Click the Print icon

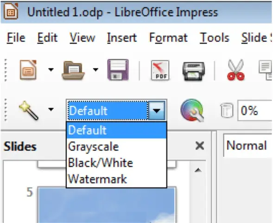(x=193, y=71)
